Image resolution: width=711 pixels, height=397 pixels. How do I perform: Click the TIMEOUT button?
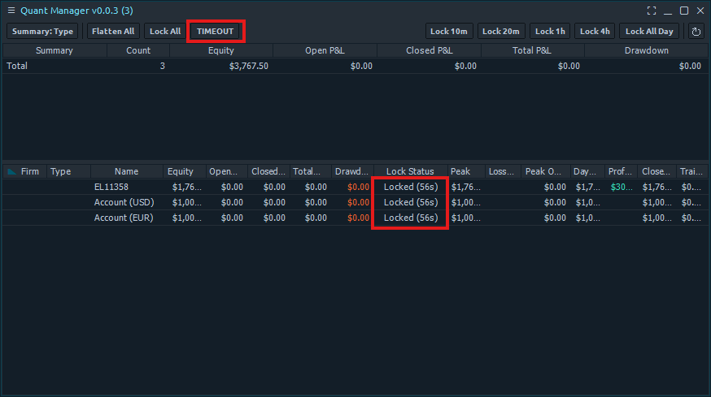[x=215, y=32]
